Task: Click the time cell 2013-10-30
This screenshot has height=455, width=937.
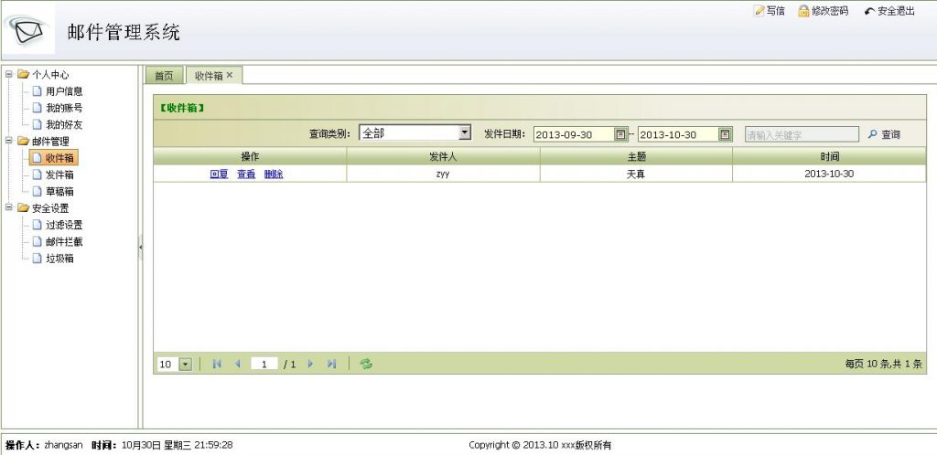Action: [x=829, y=175]
